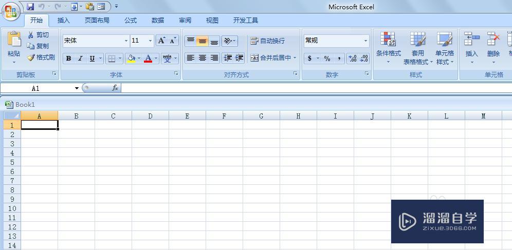
Task: Open the 宋体 font name dropdown
Action: click(126, 41)
